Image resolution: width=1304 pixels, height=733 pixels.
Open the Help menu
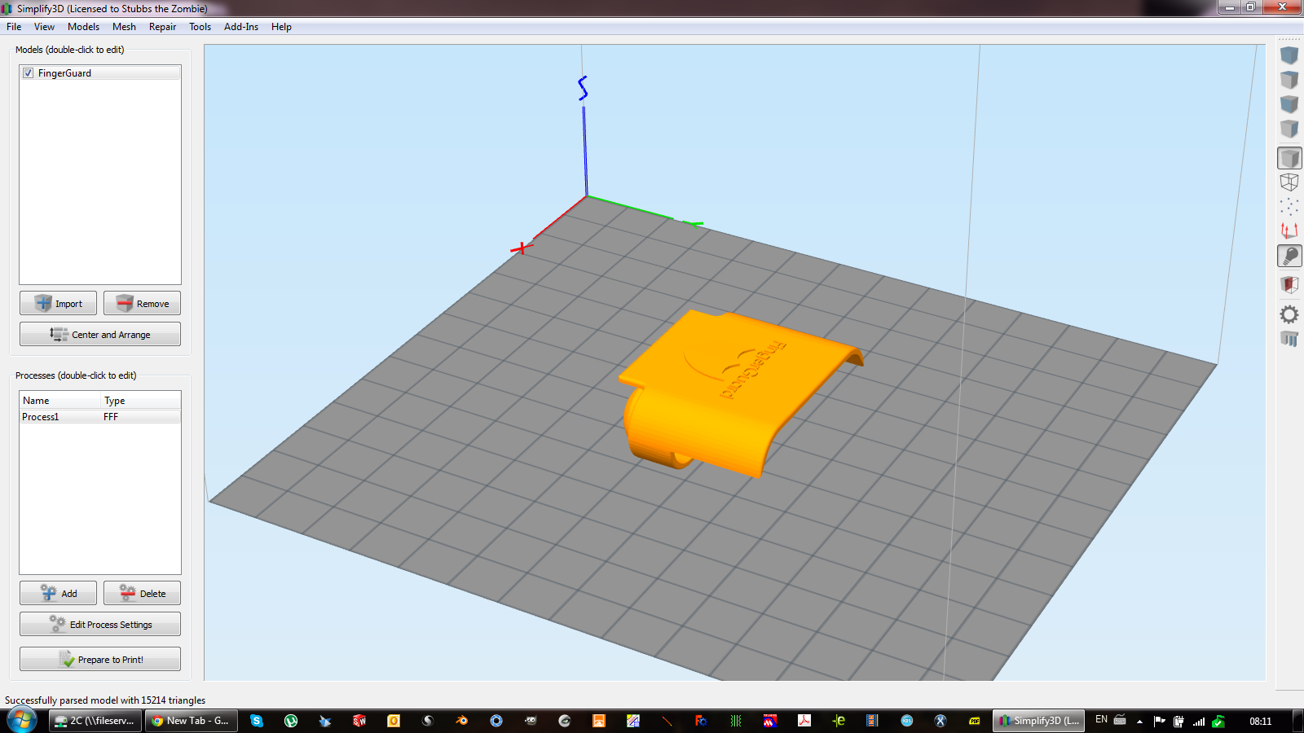click(281, 27)
